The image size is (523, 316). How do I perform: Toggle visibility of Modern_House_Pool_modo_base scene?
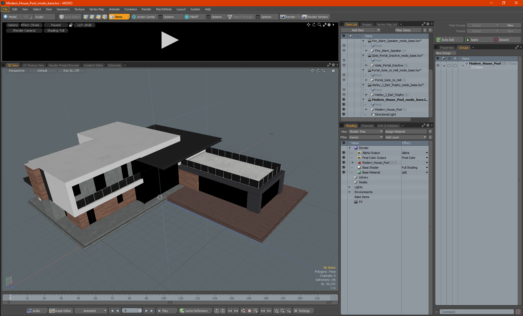point(344,100)
